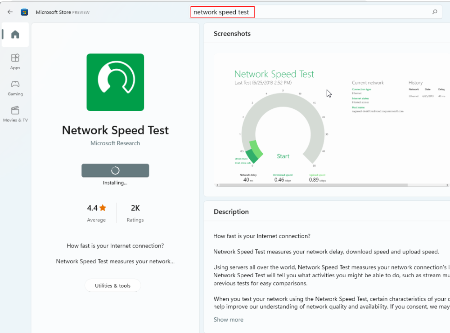Open the Apps section in sidebar
This screenshot has height=333, width=450.
click(15, 62)
